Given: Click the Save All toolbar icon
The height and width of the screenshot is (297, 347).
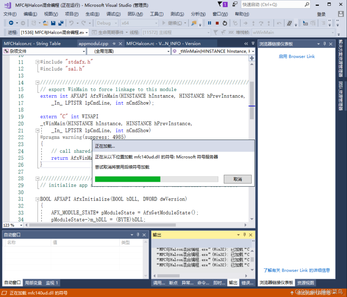Looking at the screenshot, I should coord(61,23).
